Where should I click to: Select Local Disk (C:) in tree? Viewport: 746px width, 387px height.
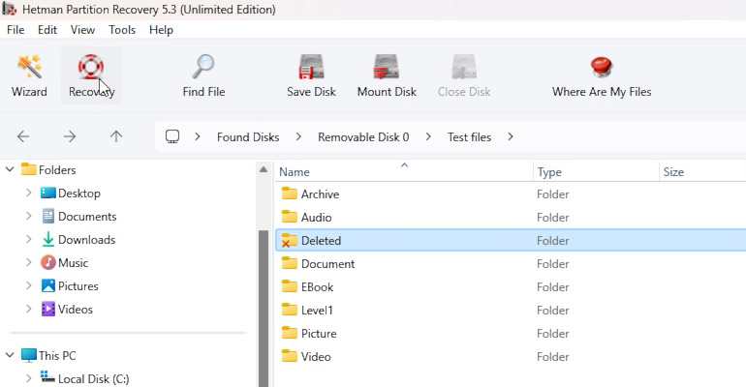click(84, 378)
